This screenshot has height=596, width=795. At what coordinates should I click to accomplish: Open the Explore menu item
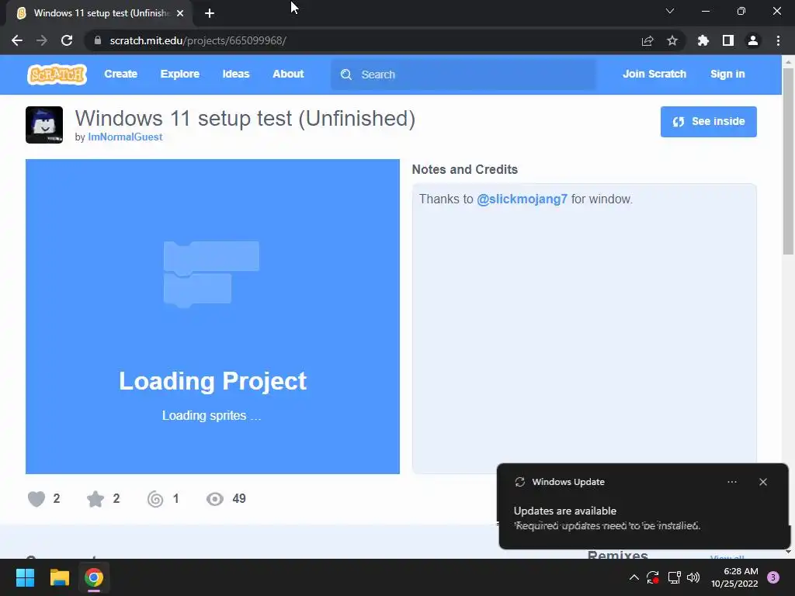(x=180, y=74)
